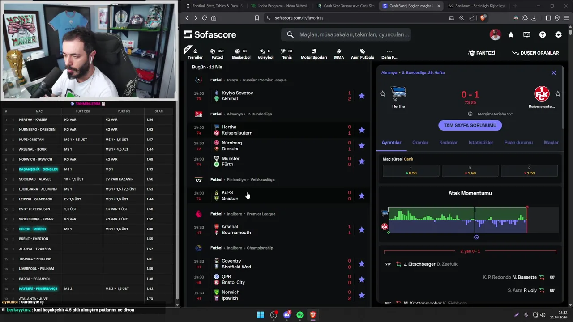573x322 pixels.
Task: Open browser extensions puzzle icon
Action: tap(525, 18)
